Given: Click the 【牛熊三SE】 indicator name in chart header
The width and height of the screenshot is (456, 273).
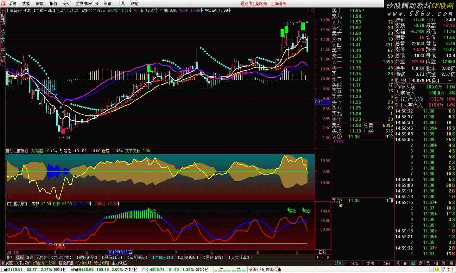Looking at the screenshot, I should tap(44, 10).
